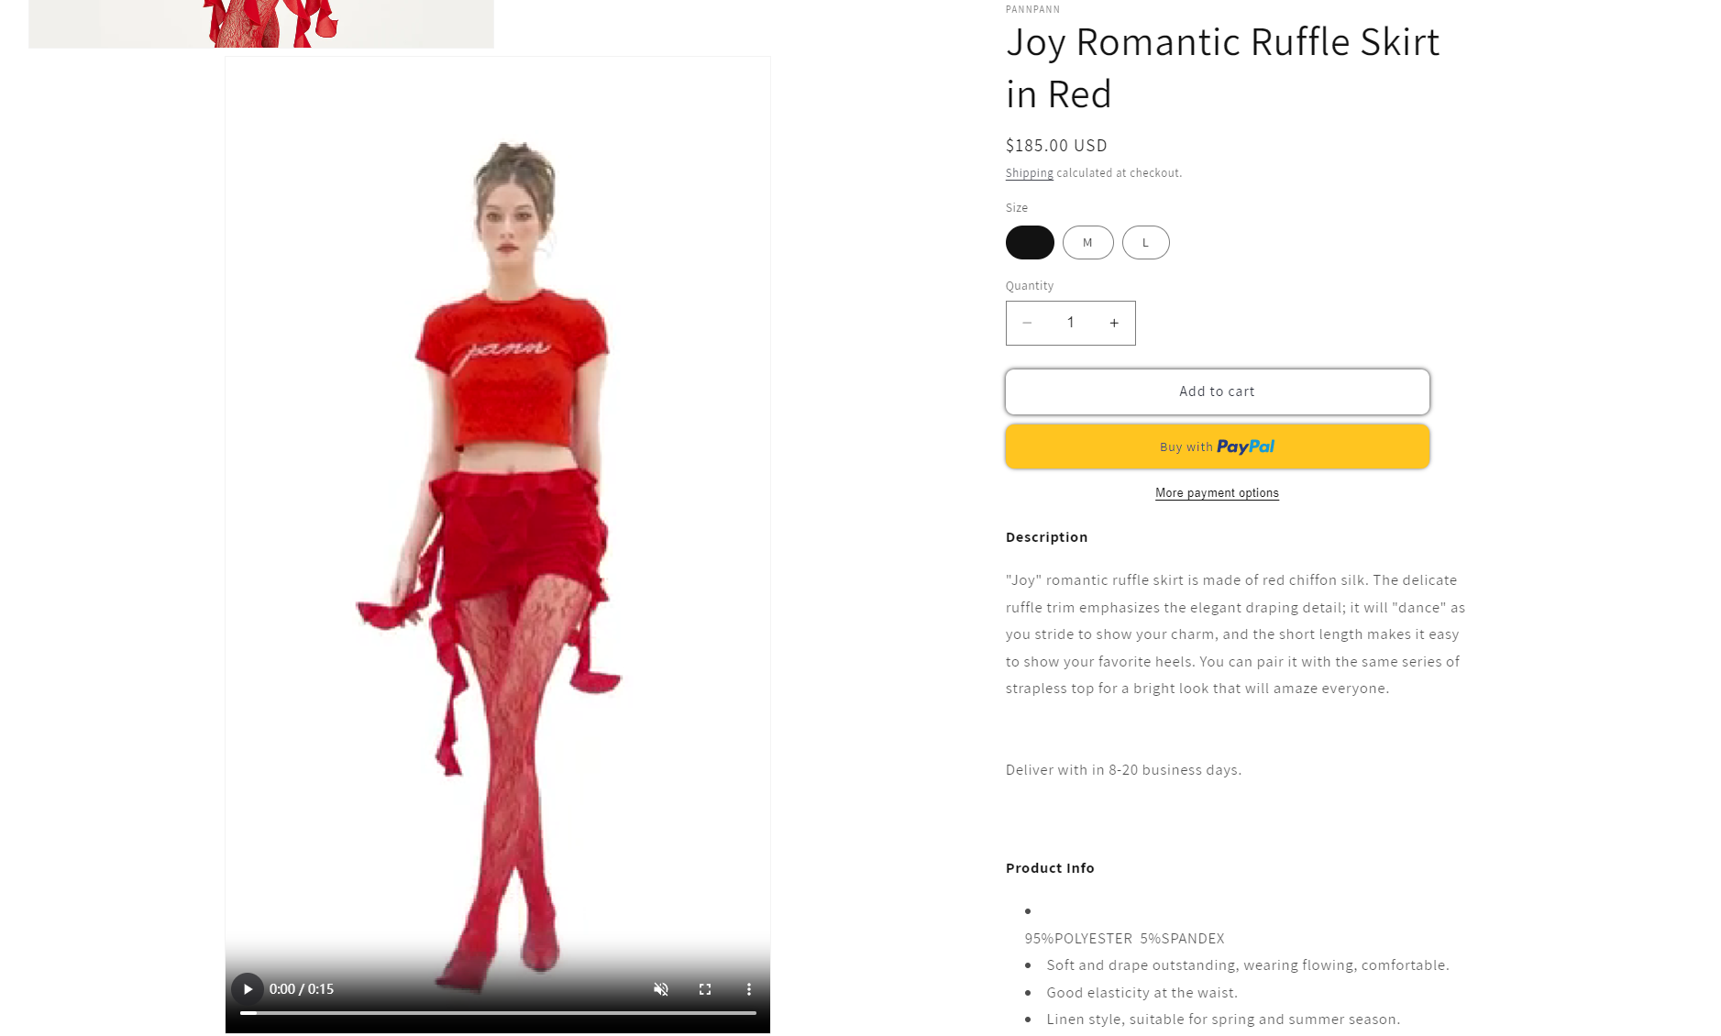Image resolution: width=1721 pixels, height=1036 pixels.
Task: Click the Add to cart button
Action: (1217, 391)
